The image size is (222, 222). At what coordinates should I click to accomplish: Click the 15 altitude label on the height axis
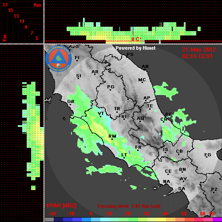tap(11, 10)
